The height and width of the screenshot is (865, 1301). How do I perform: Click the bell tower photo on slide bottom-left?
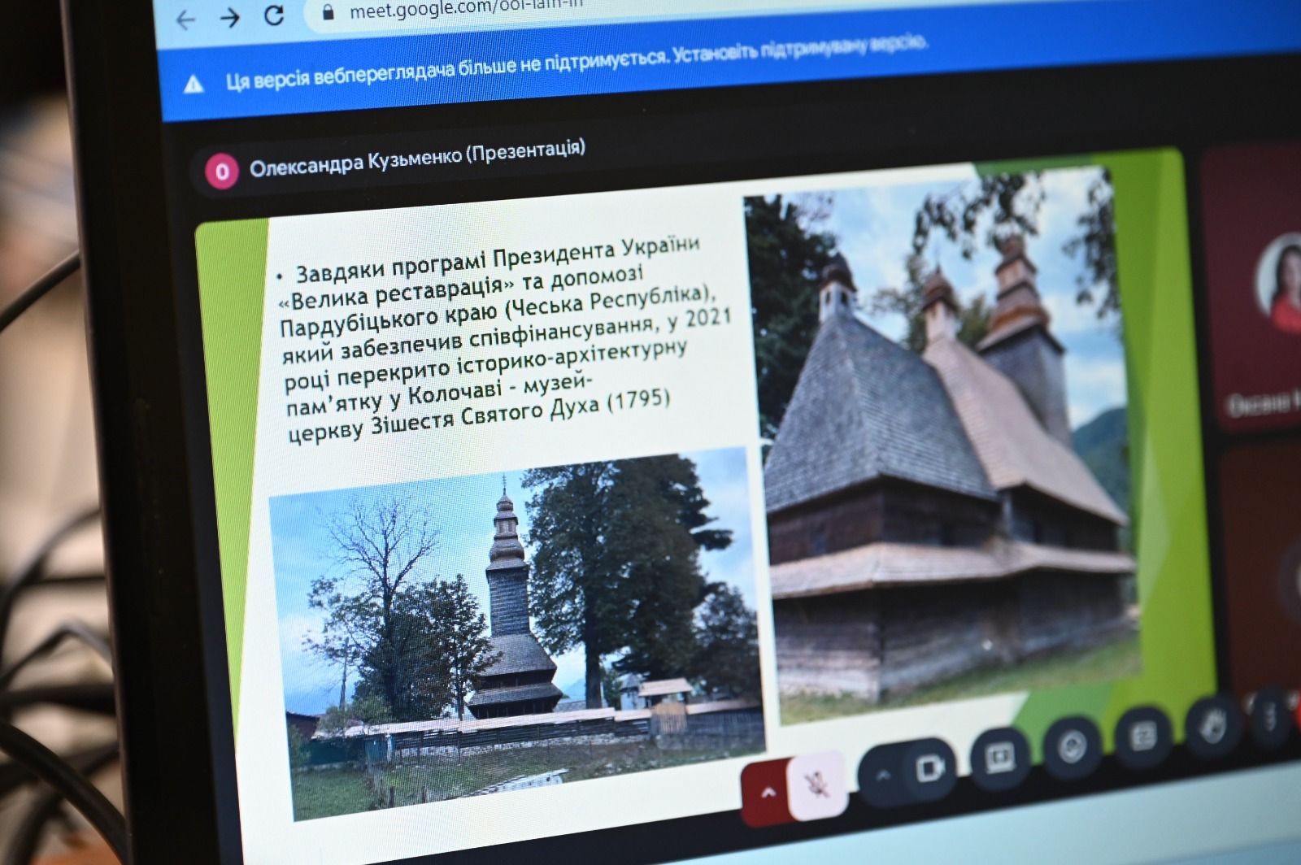click(516, 632)
